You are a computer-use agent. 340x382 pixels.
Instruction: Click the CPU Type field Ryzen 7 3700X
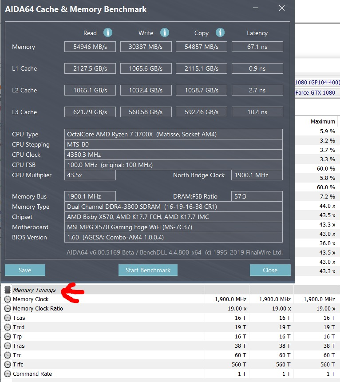coord(174,134)
